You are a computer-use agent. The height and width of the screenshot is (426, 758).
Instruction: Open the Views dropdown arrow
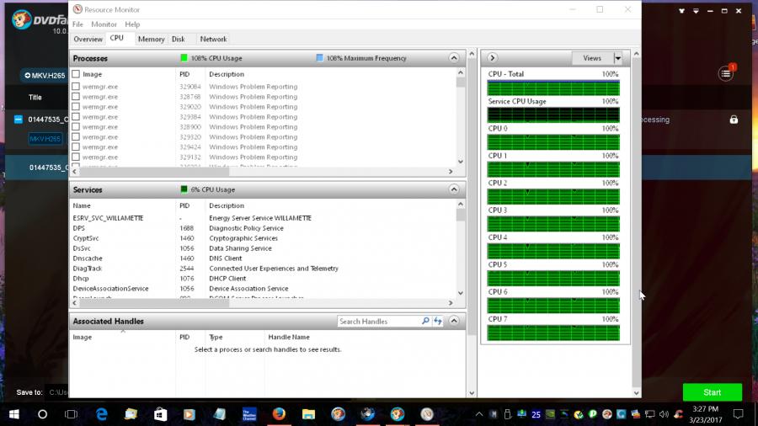617,58
